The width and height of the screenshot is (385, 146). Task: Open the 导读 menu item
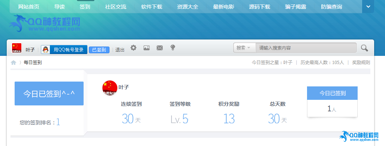60,7
